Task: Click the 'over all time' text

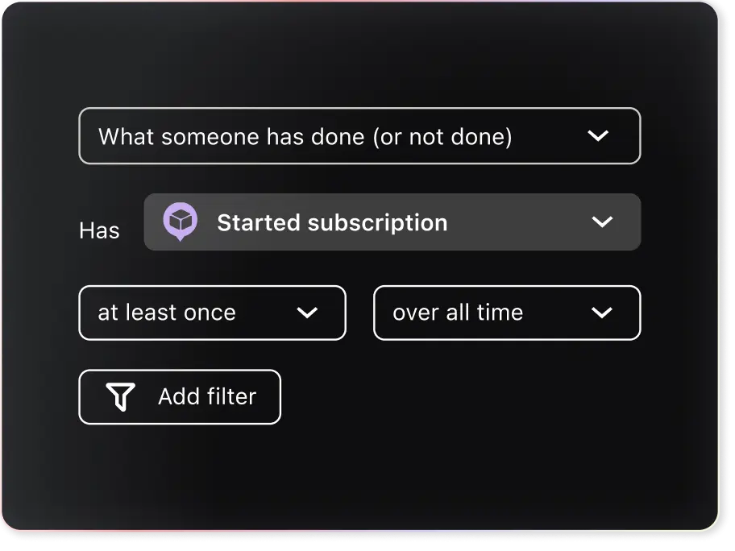Action: coord(458,313)
